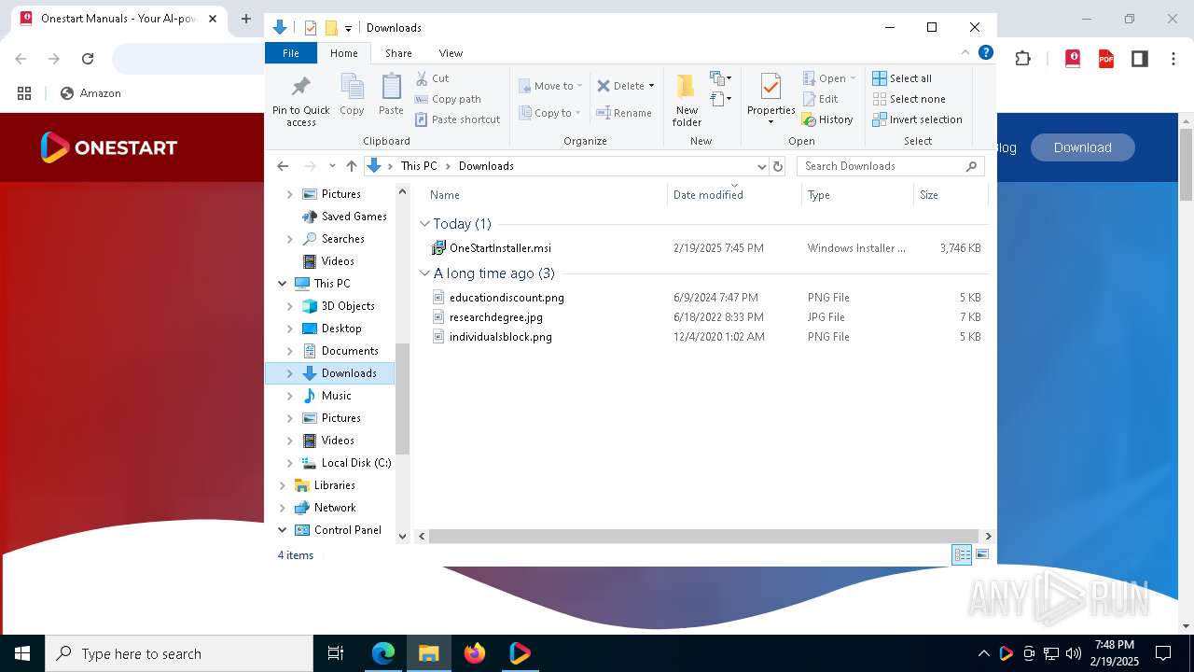The width and height of the screenshot is (1194, 672).
Task: Go up one folder level
Action: [351, 166]
